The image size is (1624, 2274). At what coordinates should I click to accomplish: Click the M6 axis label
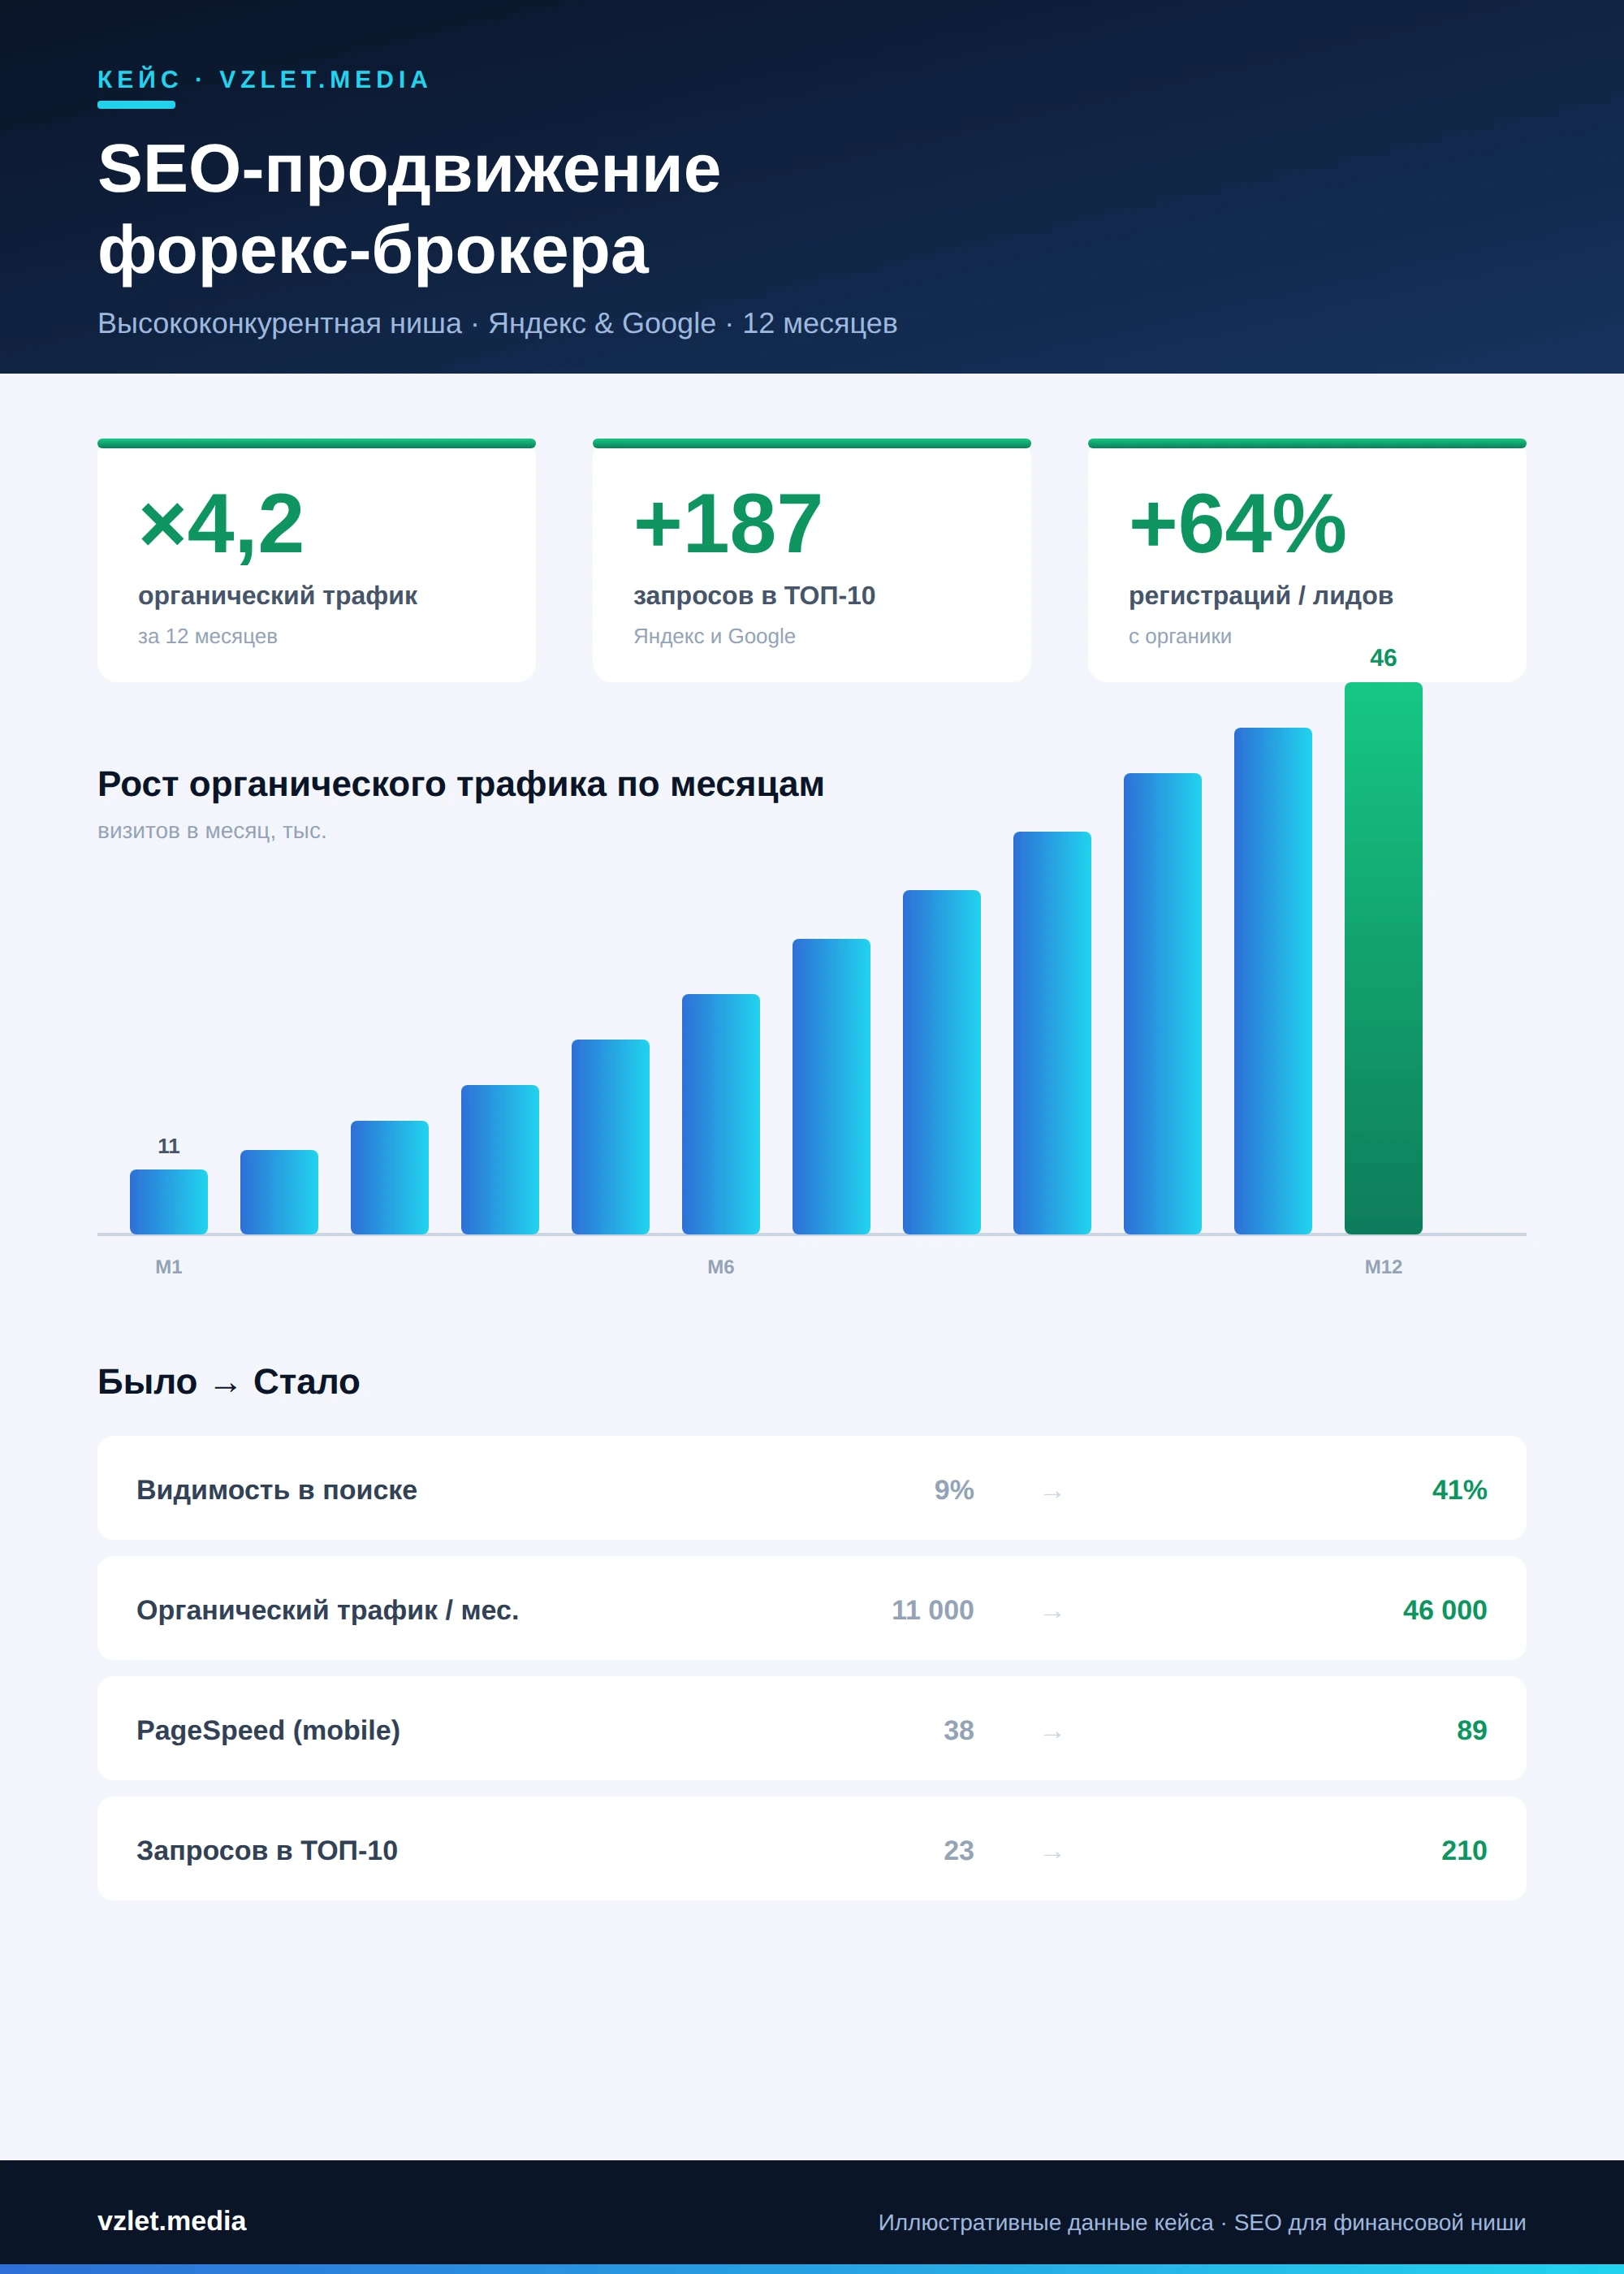(x=721, y=1267)
